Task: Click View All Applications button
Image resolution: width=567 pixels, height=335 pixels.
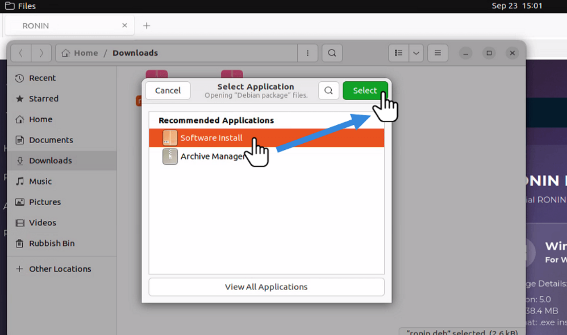Action: pyautogui.click(x=266, y=287)
